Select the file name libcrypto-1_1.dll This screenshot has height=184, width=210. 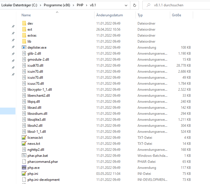point(40,90)
